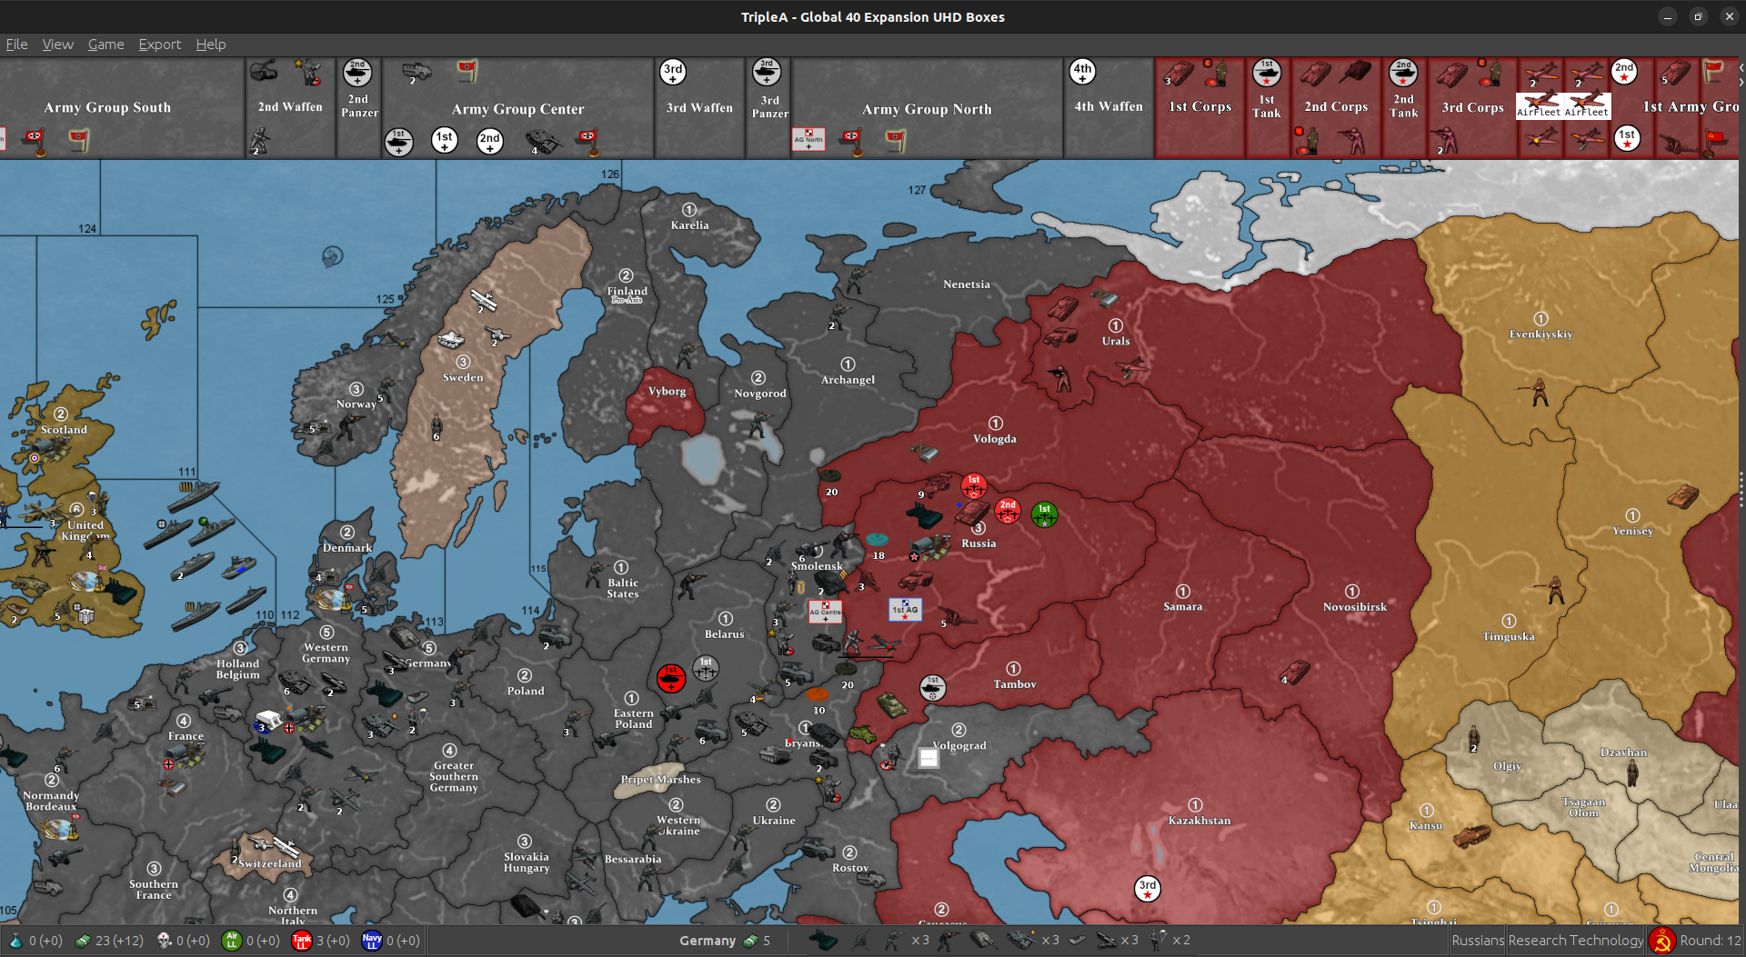Screen dimensions: 1746x957
Task: Click the Research Technology phase text
Action: (1576, 941)
